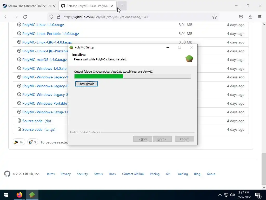Click Show details in PolyMC Setup

86,84
